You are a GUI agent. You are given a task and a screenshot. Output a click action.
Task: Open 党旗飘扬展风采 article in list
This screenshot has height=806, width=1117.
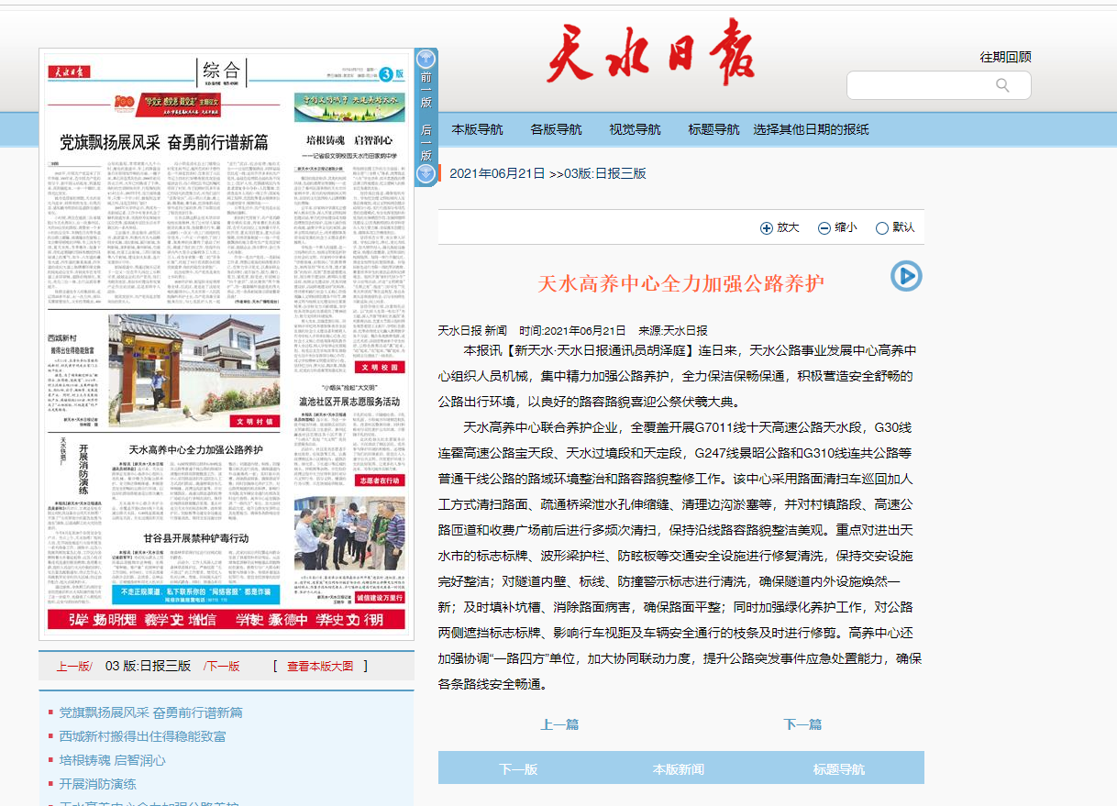pyautogui.click(x=150, y=712)
